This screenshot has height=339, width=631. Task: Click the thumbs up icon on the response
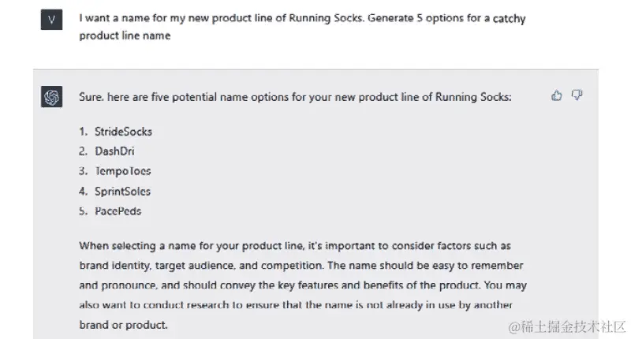[x=557, y=95]
